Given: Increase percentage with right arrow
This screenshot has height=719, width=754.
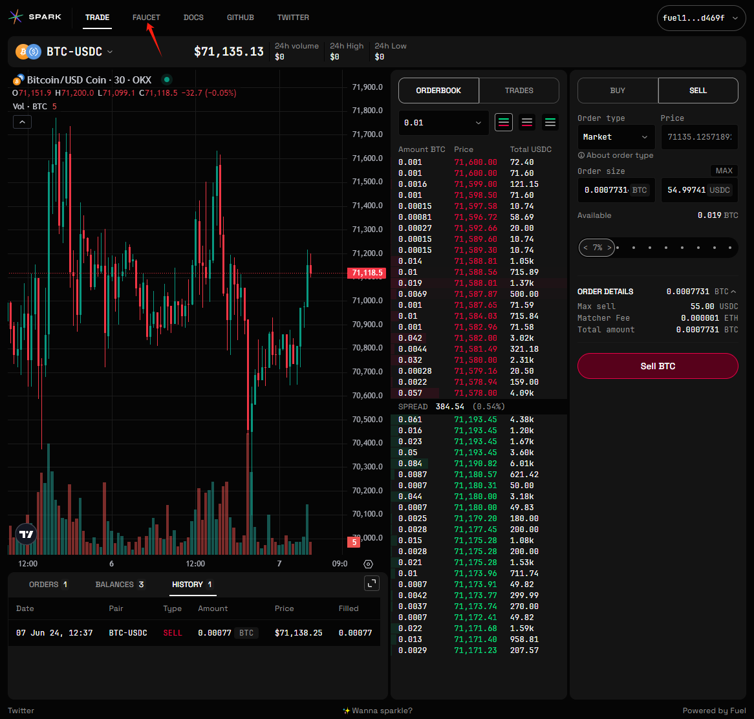Looking at the screenshot, I should 609,248.
